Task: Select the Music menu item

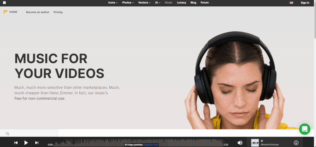Action: [169, 3]
